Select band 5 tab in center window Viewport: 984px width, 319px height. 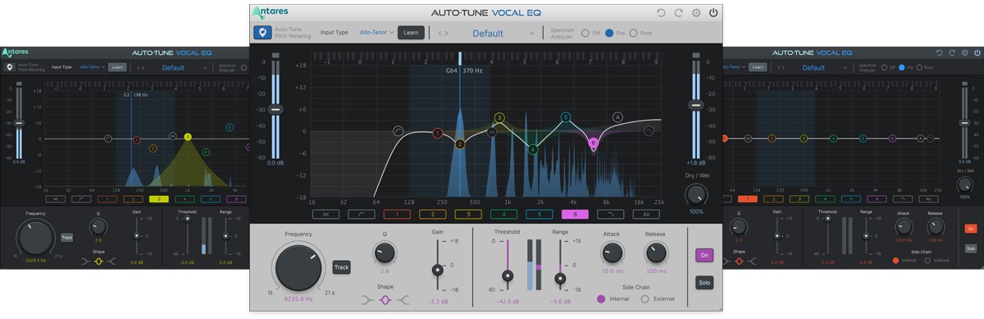(x=539, y=214)
